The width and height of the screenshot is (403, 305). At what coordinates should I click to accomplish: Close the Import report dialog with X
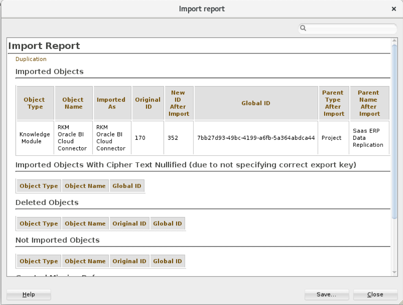[x=394, y=9]
